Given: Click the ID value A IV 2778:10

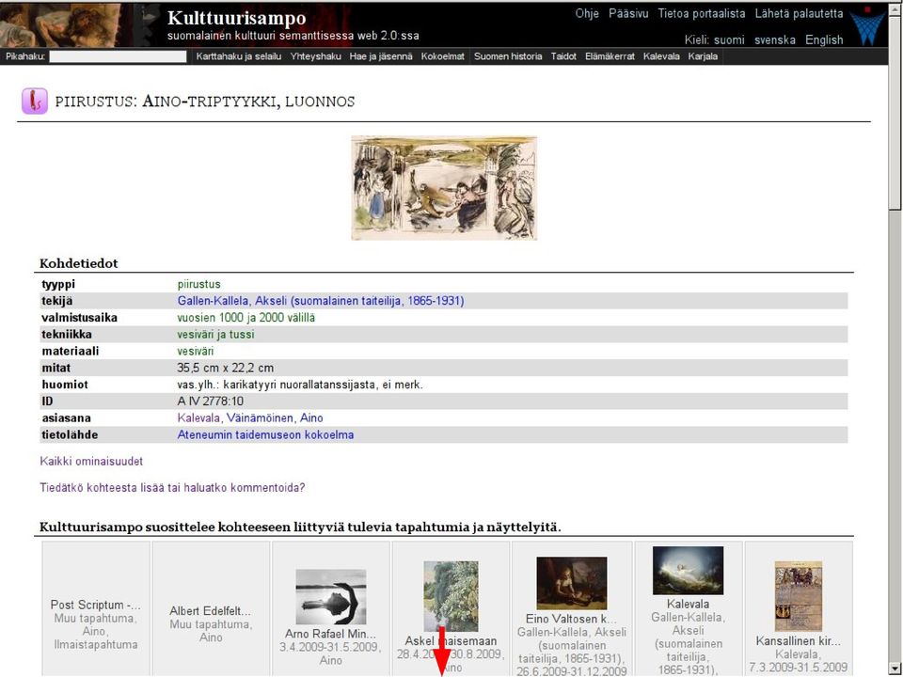Looking at the screenshot, I should click(x=210, y=401).
